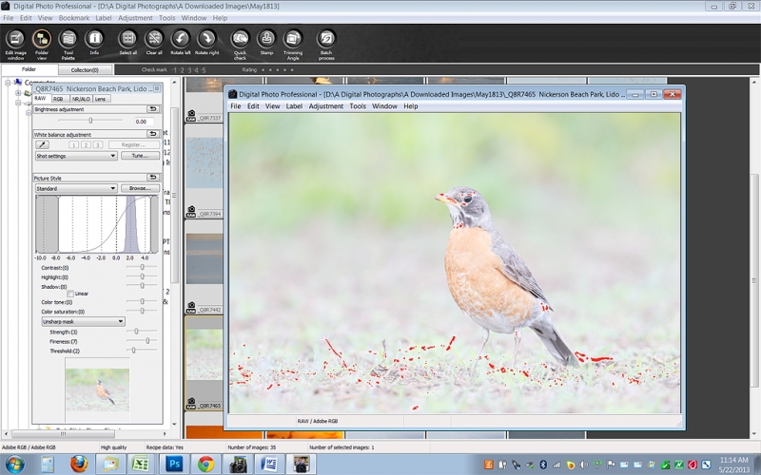Viewport: 761px width, 475px height.
Task: Set check mark 5 in filter bar
Action: [204, 70]
